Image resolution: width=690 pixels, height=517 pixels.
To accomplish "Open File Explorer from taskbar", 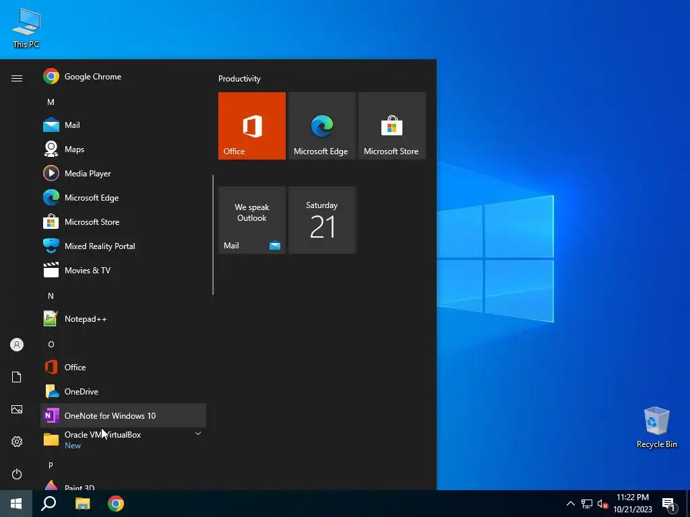I will click(x=82, y=504).
